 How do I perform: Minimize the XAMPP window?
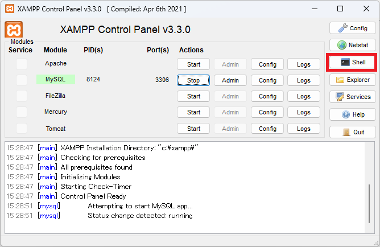pos(315,9)
